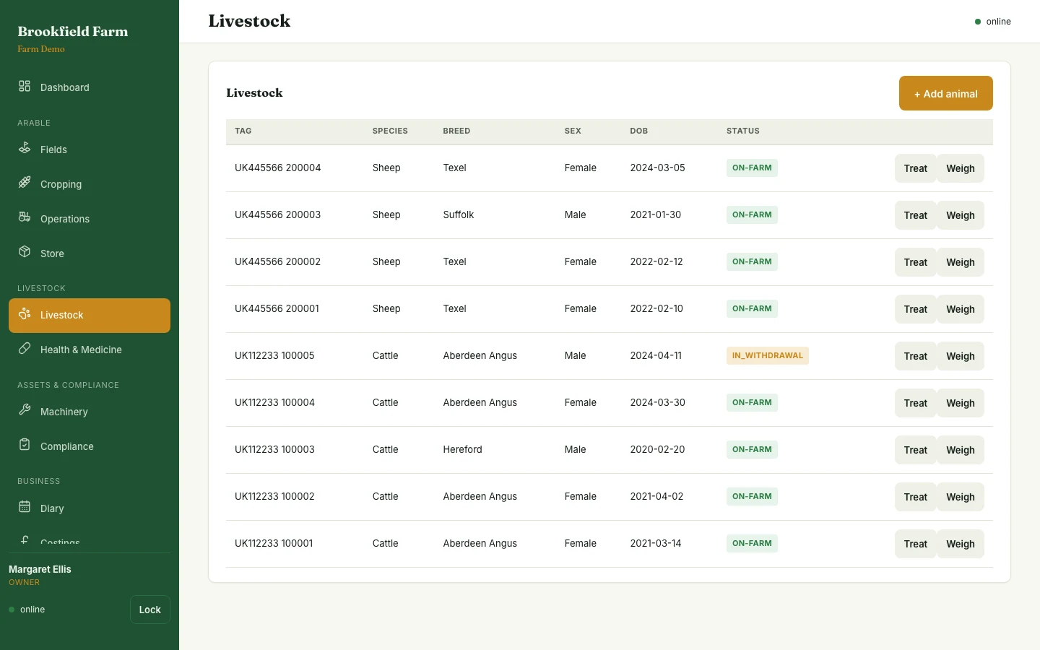Treat sheep UK445566 200004
This screenshot has width=1040, height=650.
click(915, 168)
